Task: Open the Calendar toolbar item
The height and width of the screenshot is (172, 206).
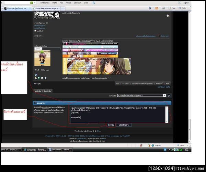Action: coord(77,3)
